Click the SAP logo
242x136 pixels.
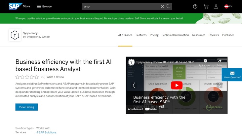click(16, 6)
